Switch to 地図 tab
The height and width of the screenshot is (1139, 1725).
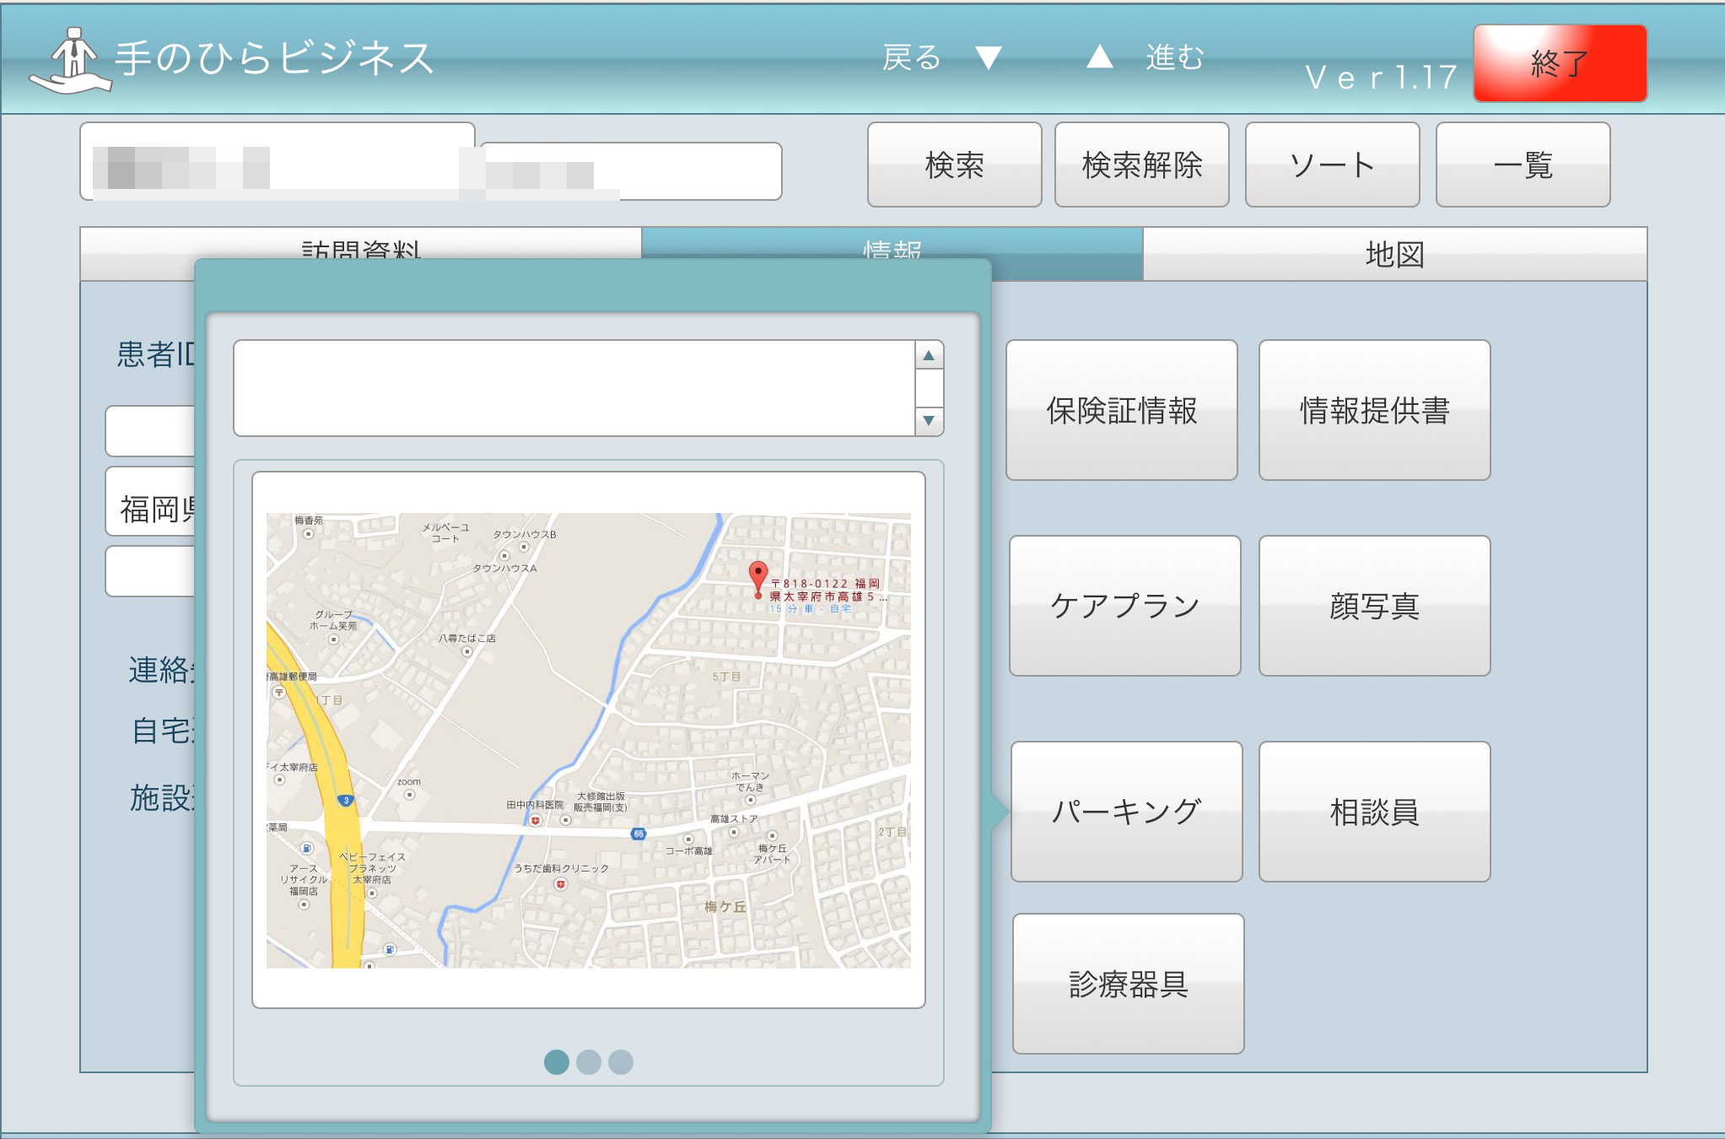tap(1394, 254)
